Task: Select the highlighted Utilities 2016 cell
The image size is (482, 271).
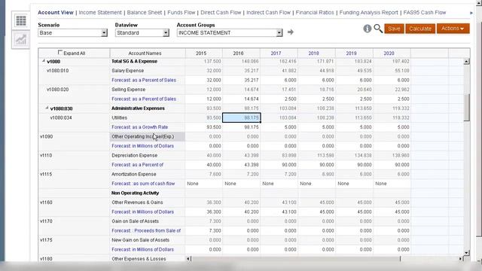Action: point(242,117)
